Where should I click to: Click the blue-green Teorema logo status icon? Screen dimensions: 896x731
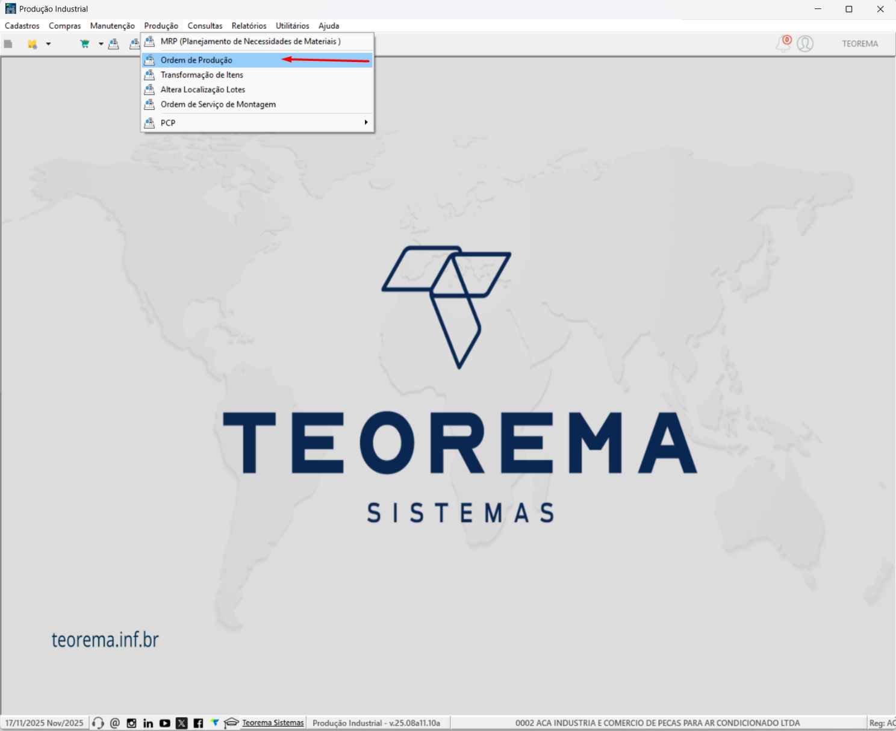[x=215, y=723]
